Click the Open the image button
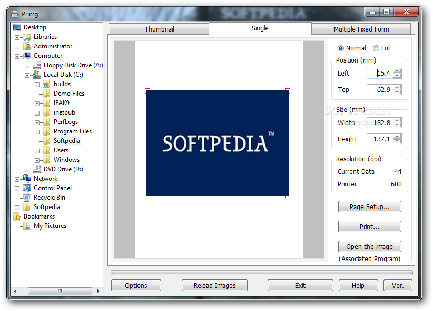Image resolution: width=433 pixels, height=311 pixels. (x=369, y=246)
